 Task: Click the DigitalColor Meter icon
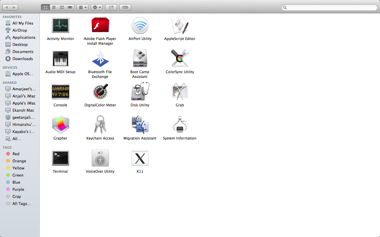100,92
